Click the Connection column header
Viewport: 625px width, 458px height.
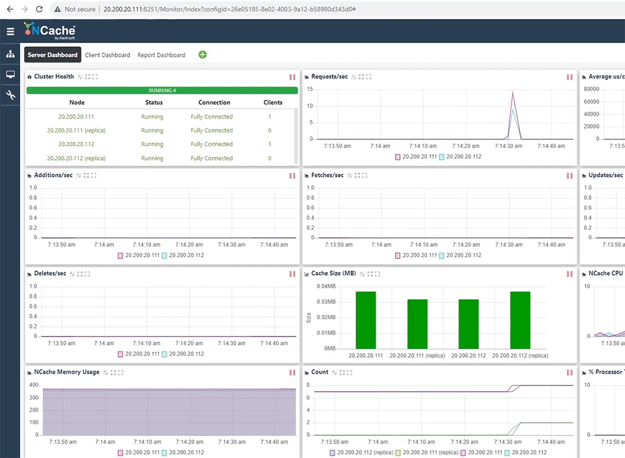click(214, 102)
